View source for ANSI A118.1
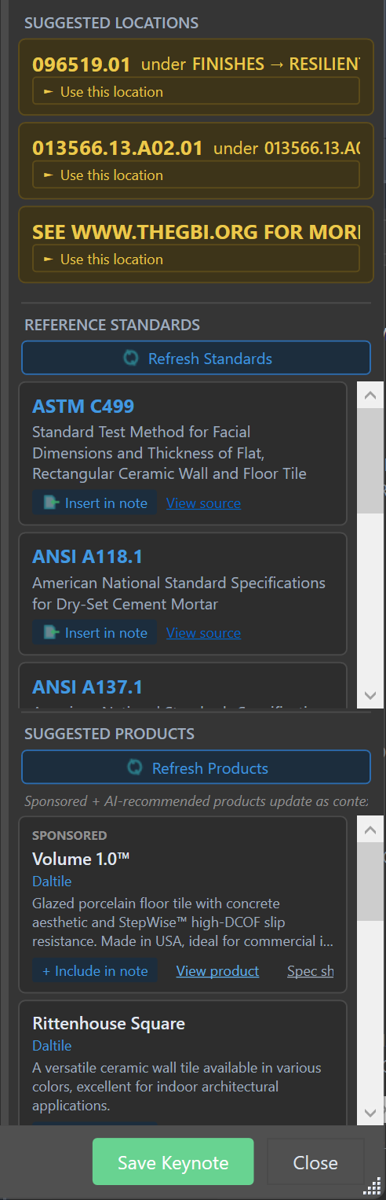 coord(203,633)
